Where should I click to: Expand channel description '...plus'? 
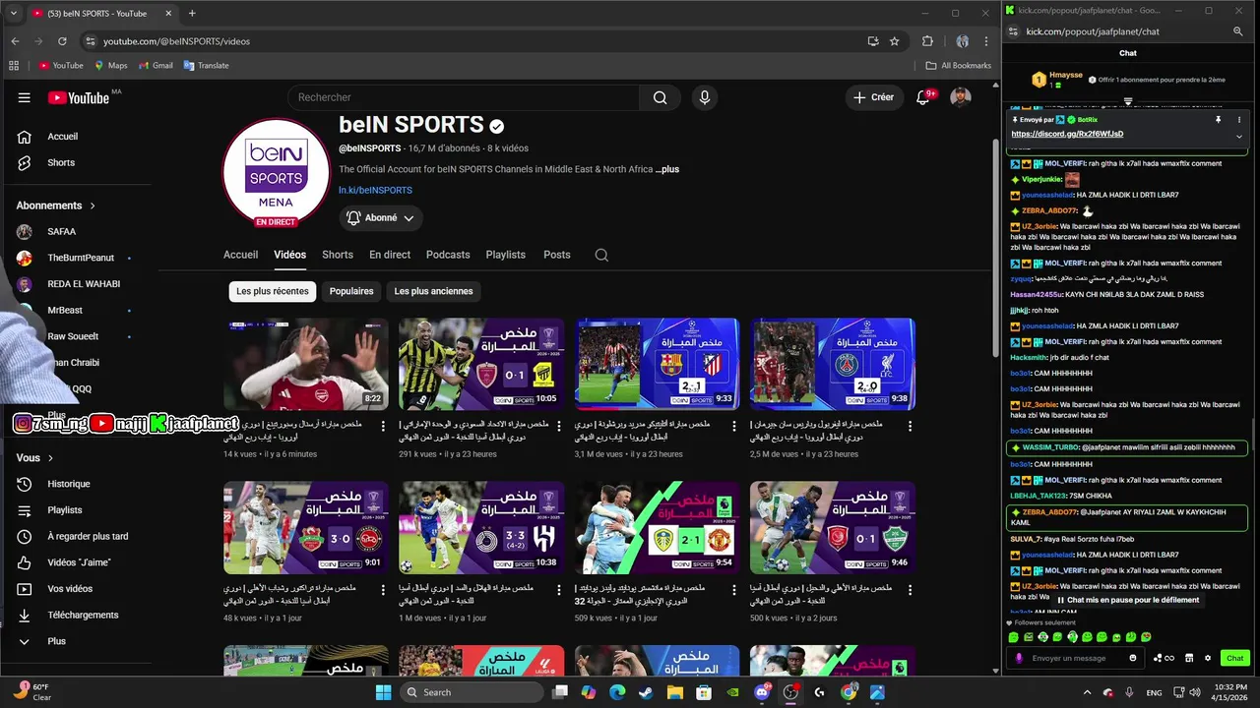[x=667, y=169]
